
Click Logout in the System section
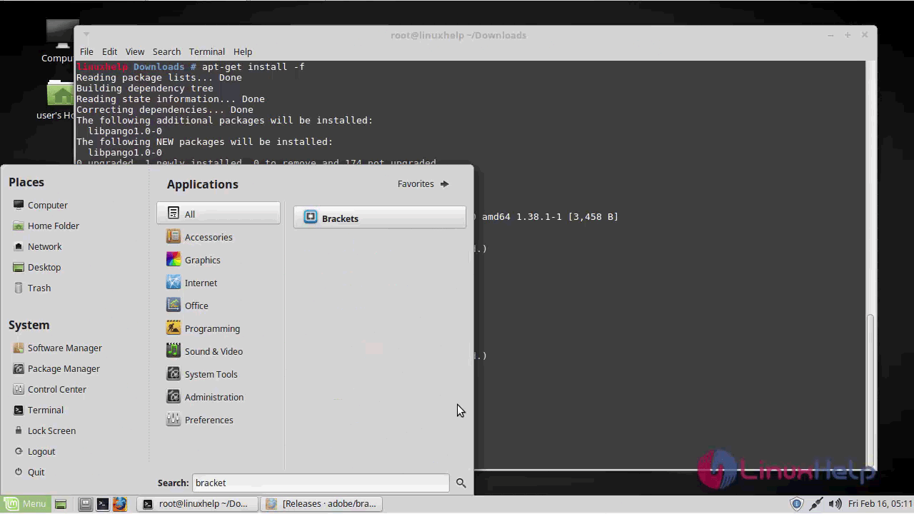tap(41, 451)
